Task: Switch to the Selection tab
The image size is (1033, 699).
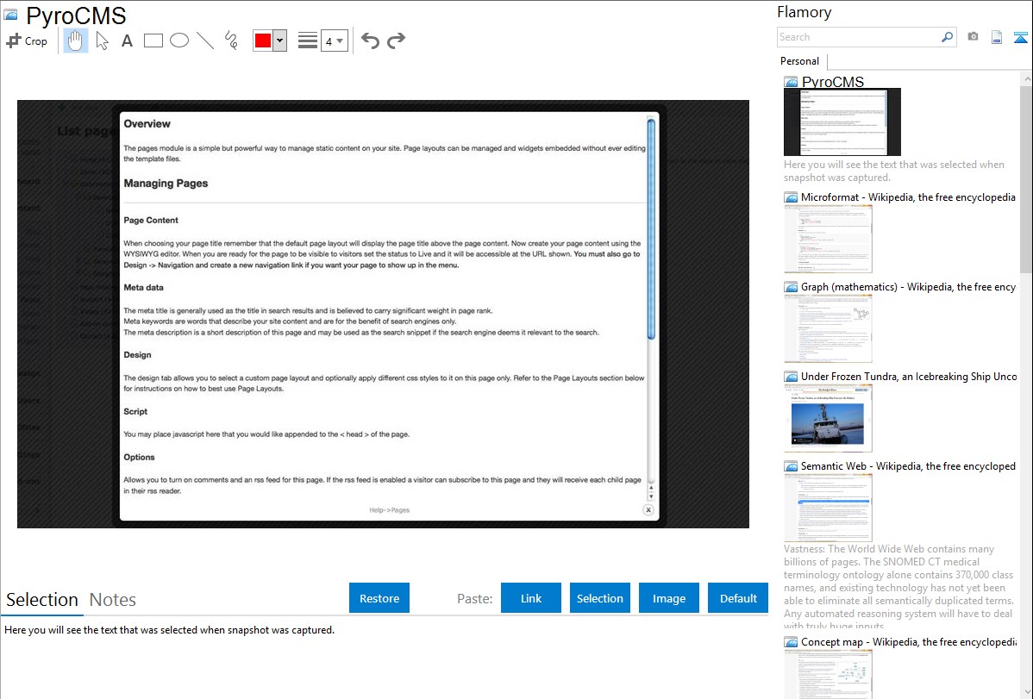Action: (42, 600)
